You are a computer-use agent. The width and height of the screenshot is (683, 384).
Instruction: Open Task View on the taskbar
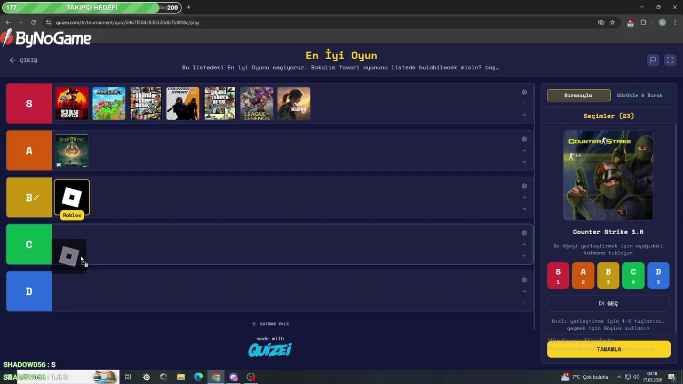coord(128,377)
